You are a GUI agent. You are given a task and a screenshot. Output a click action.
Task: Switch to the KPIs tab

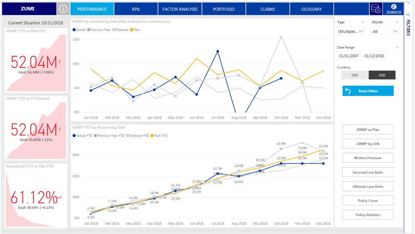coord(136,9)
